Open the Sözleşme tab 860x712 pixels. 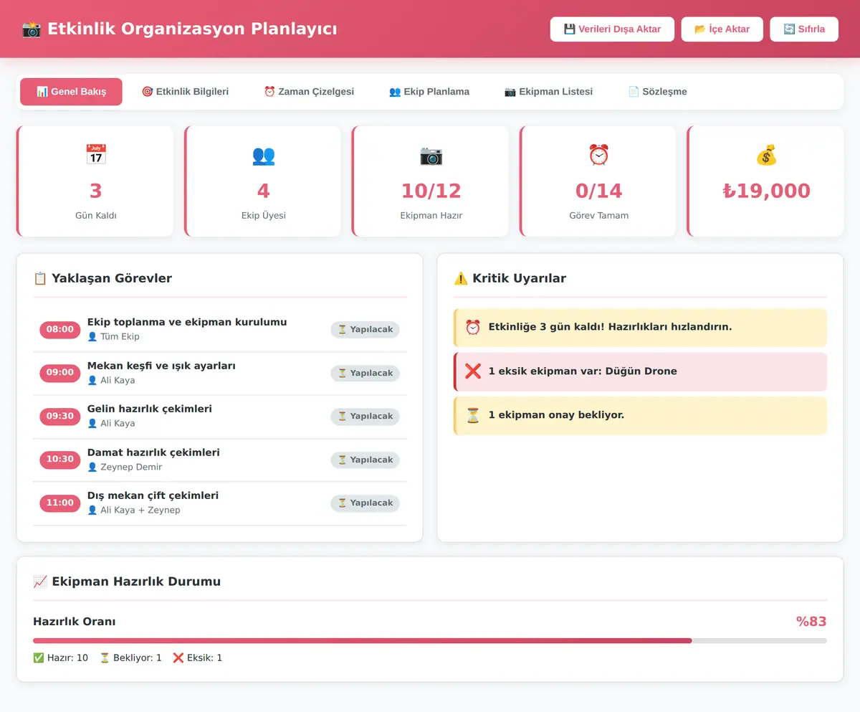coord(657,92)
